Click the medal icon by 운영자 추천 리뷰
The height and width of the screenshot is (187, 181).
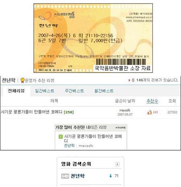[23, 80]
